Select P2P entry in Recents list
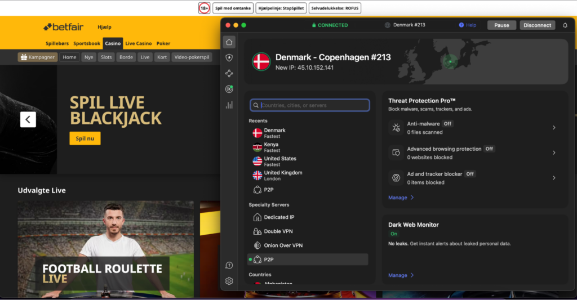 point(308,190)
